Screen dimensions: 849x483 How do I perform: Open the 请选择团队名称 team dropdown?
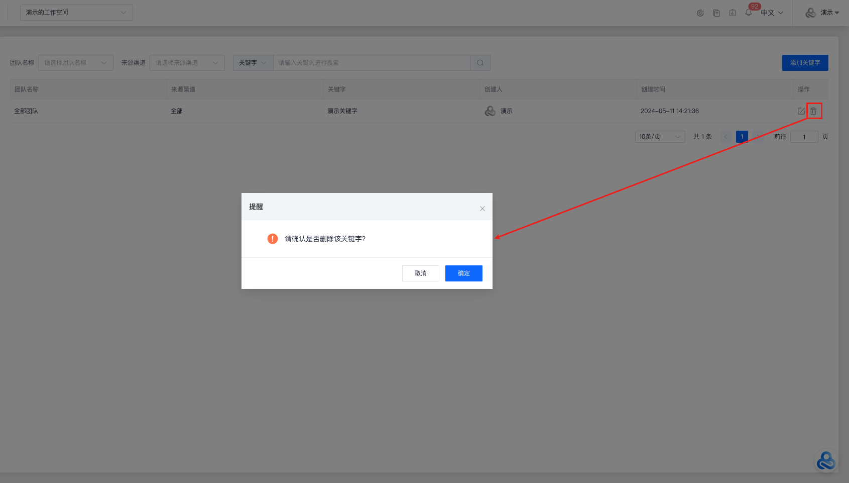pyautogui.click(x=75, y=63)
